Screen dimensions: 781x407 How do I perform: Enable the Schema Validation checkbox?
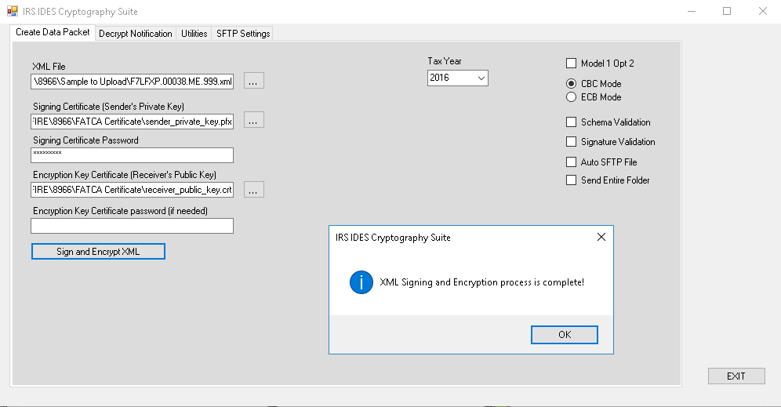tap(572, 122)
